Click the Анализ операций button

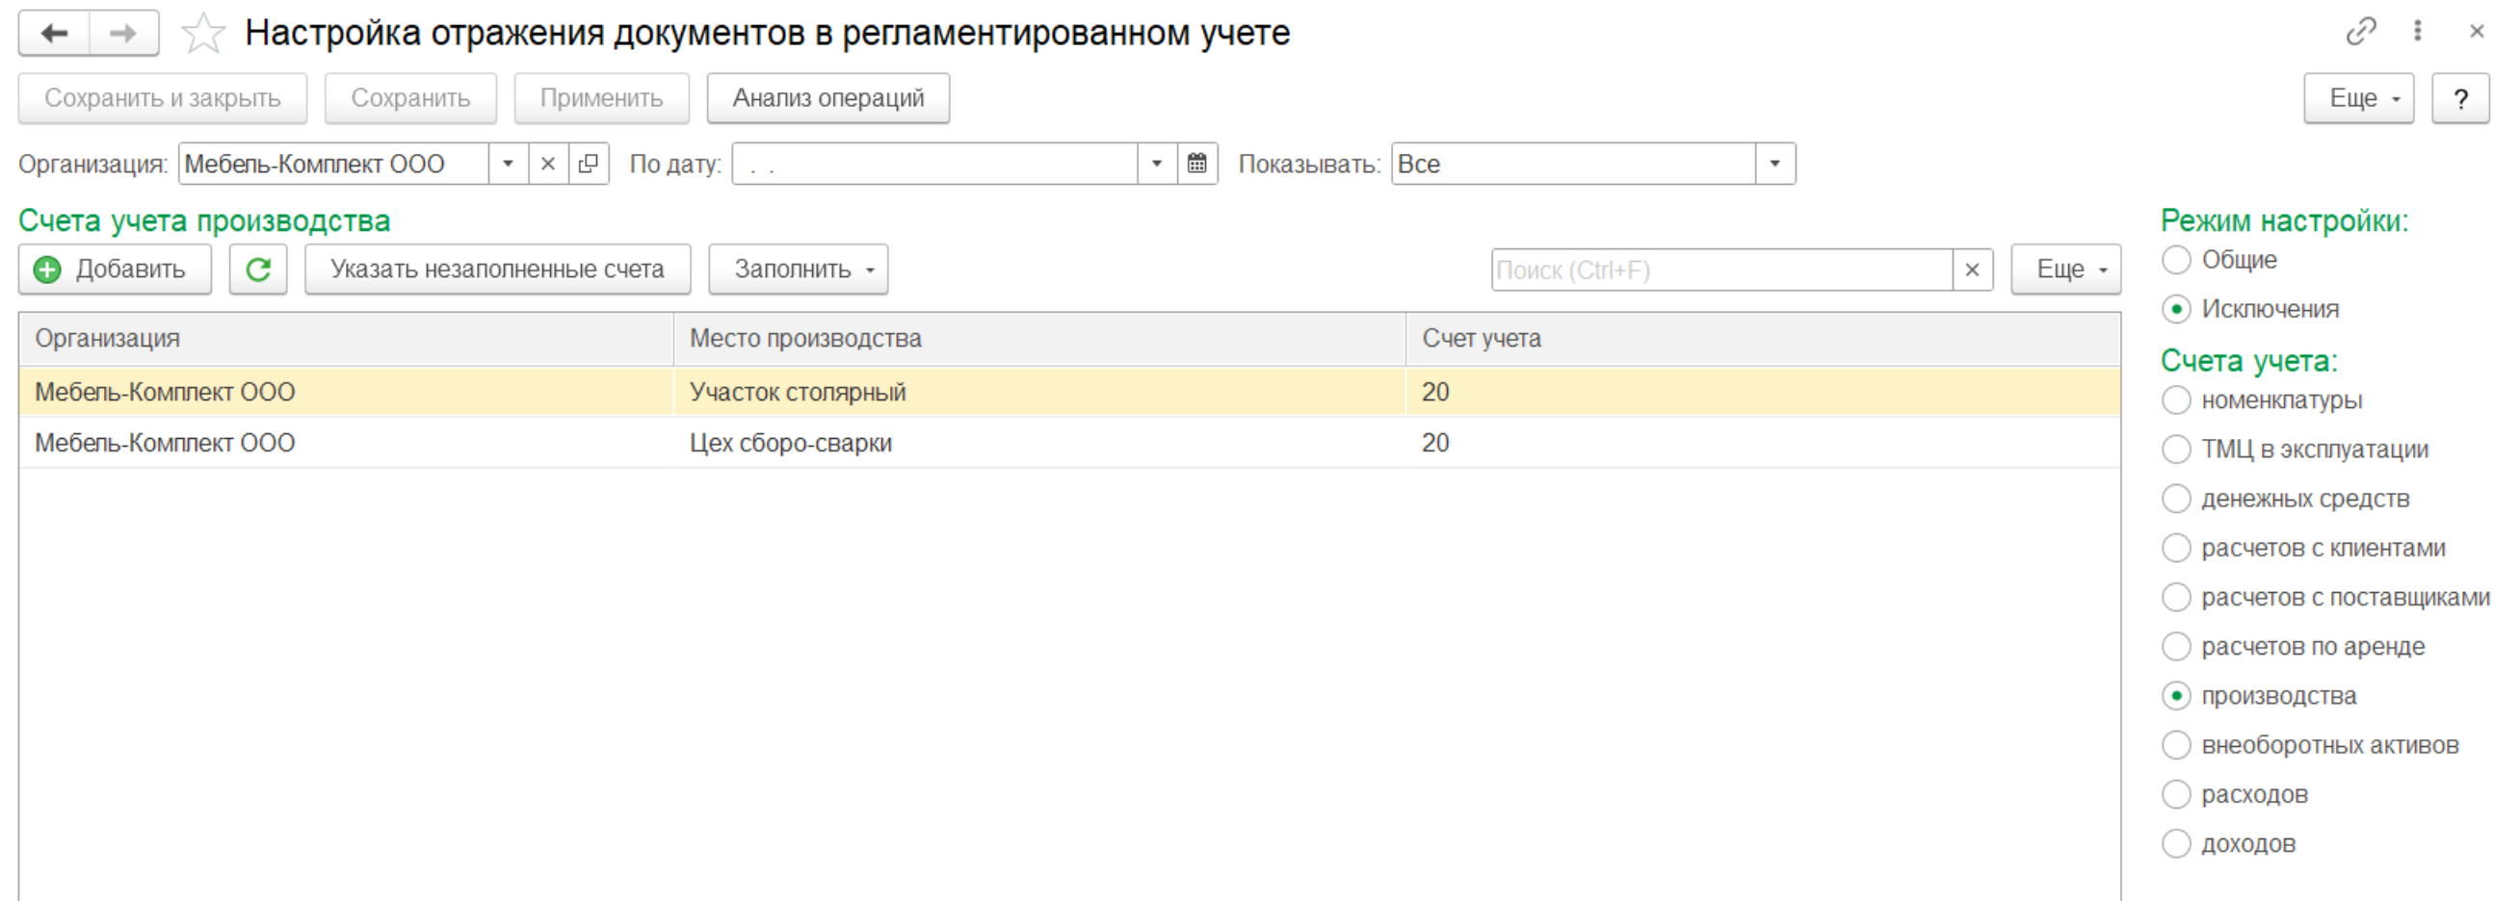tap(827, 99)
